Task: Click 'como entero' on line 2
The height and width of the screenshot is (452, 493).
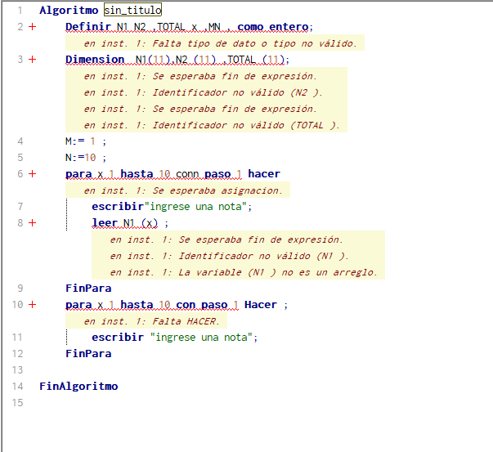Action: coord(273,27)
